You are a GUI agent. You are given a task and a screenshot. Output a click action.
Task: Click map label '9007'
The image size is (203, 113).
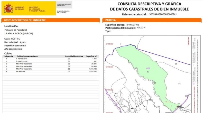point(154,83)
